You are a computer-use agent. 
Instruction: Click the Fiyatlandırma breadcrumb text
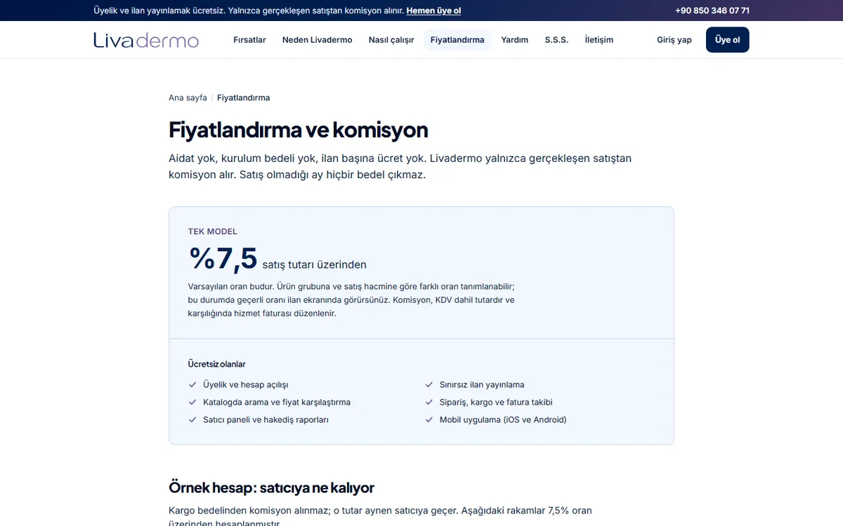(243, 97)
